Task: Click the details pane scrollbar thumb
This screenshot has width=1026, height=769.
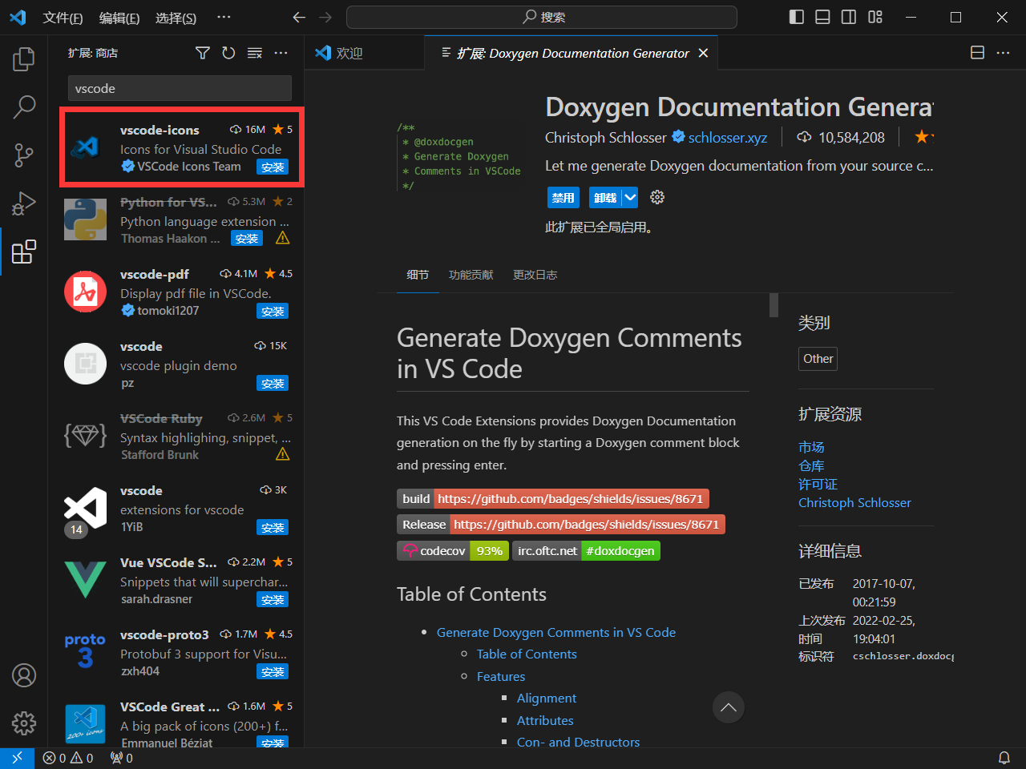Action: (774, 305)
